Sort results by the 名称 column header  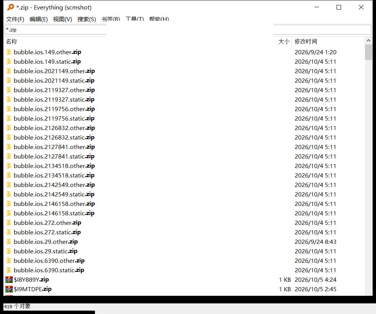[x=11, y=41]
